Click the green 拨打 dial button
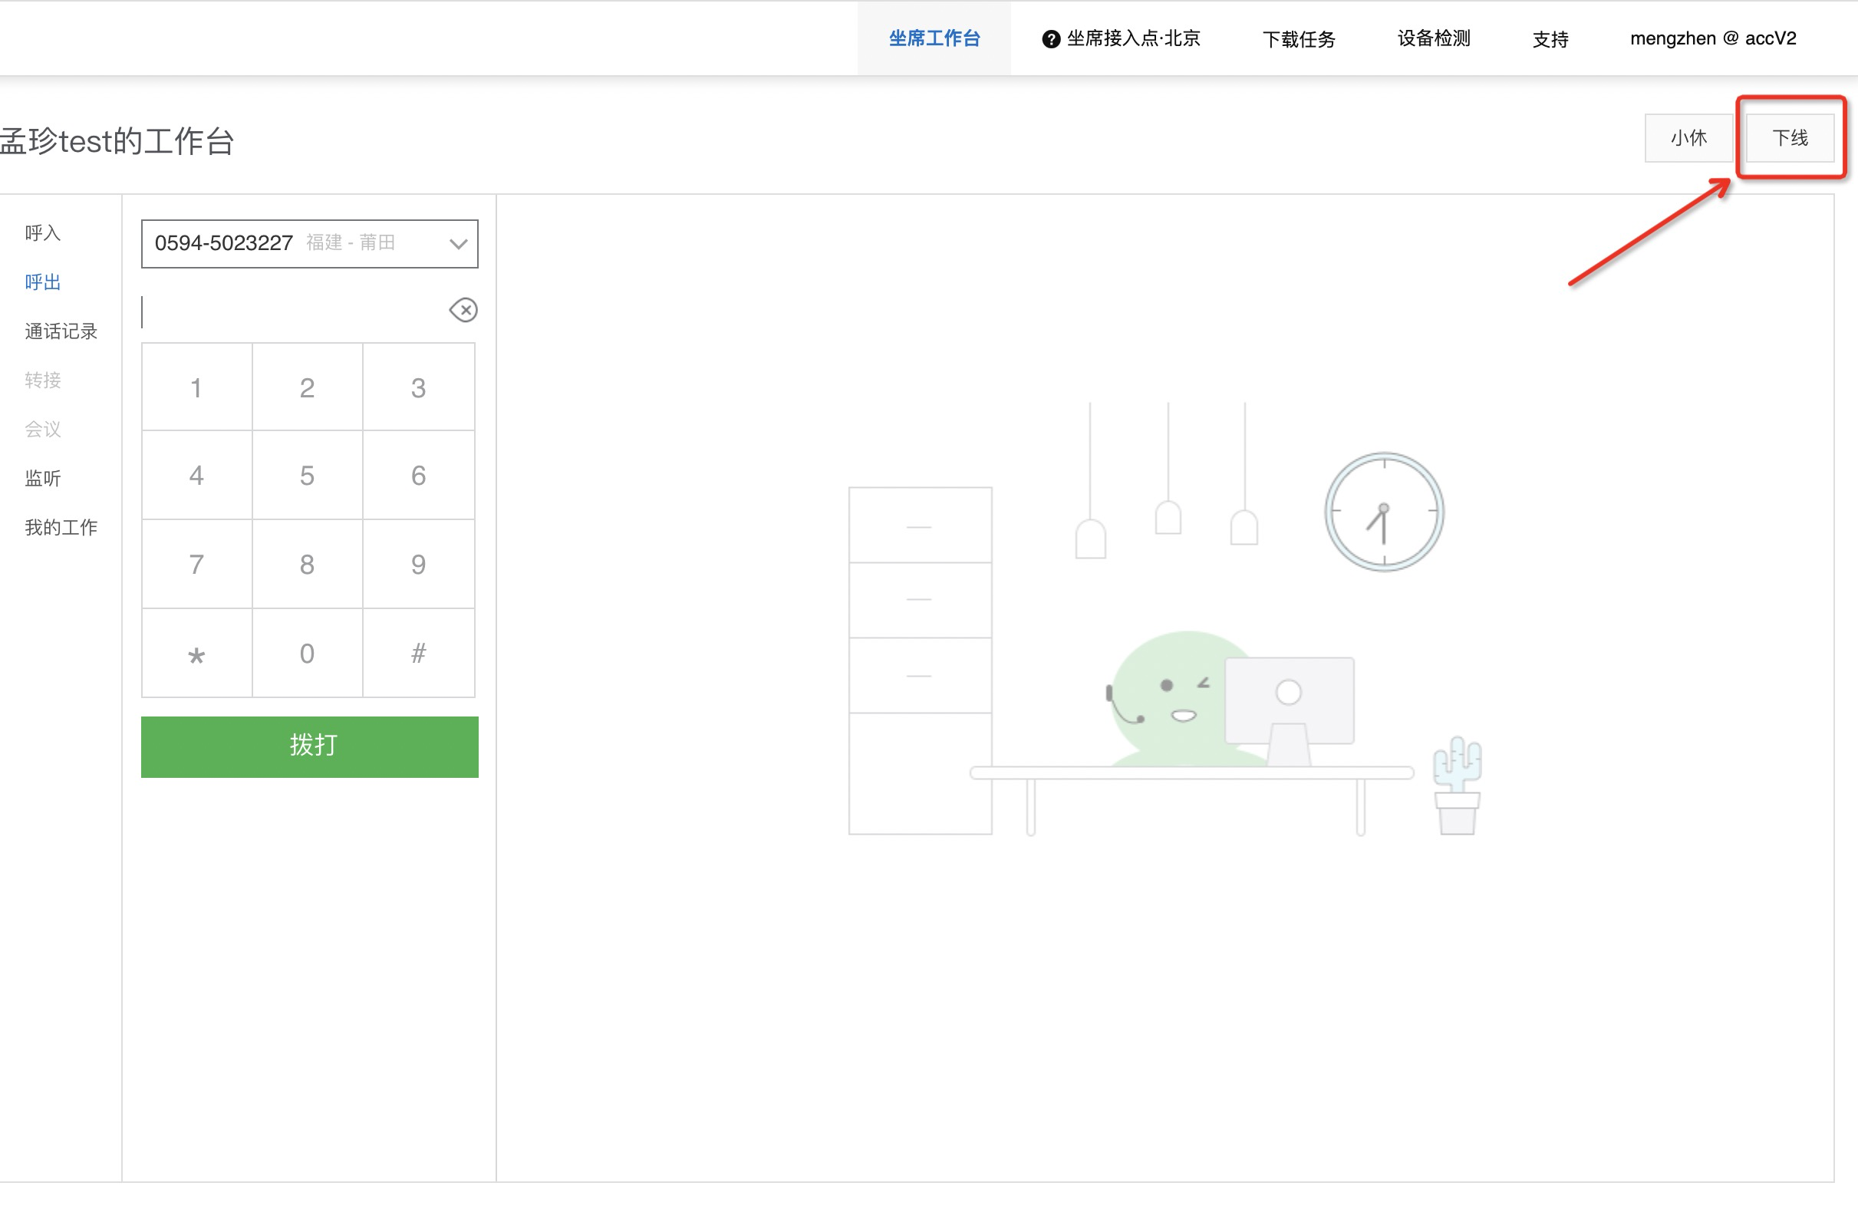The width and height of the screenshot is (1858, 1209). pos(309,746)
